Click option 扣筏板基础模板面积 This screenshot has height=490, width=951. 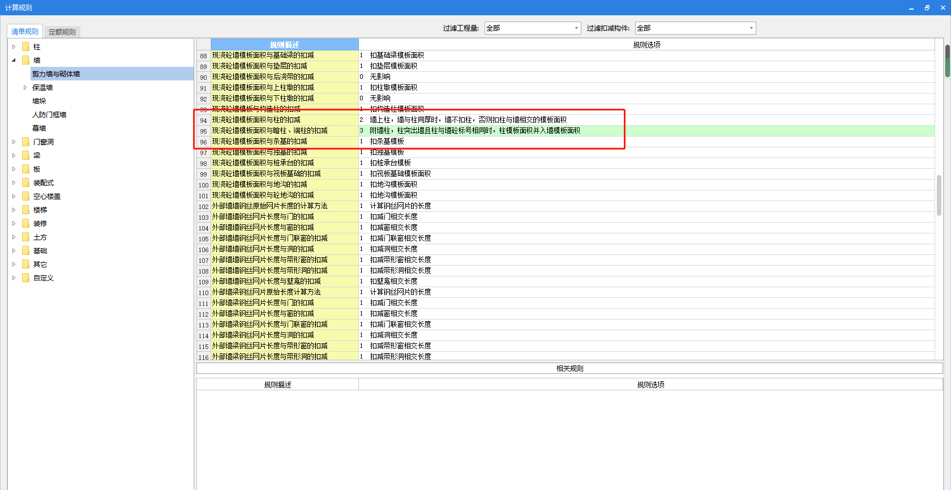point(400,174)
